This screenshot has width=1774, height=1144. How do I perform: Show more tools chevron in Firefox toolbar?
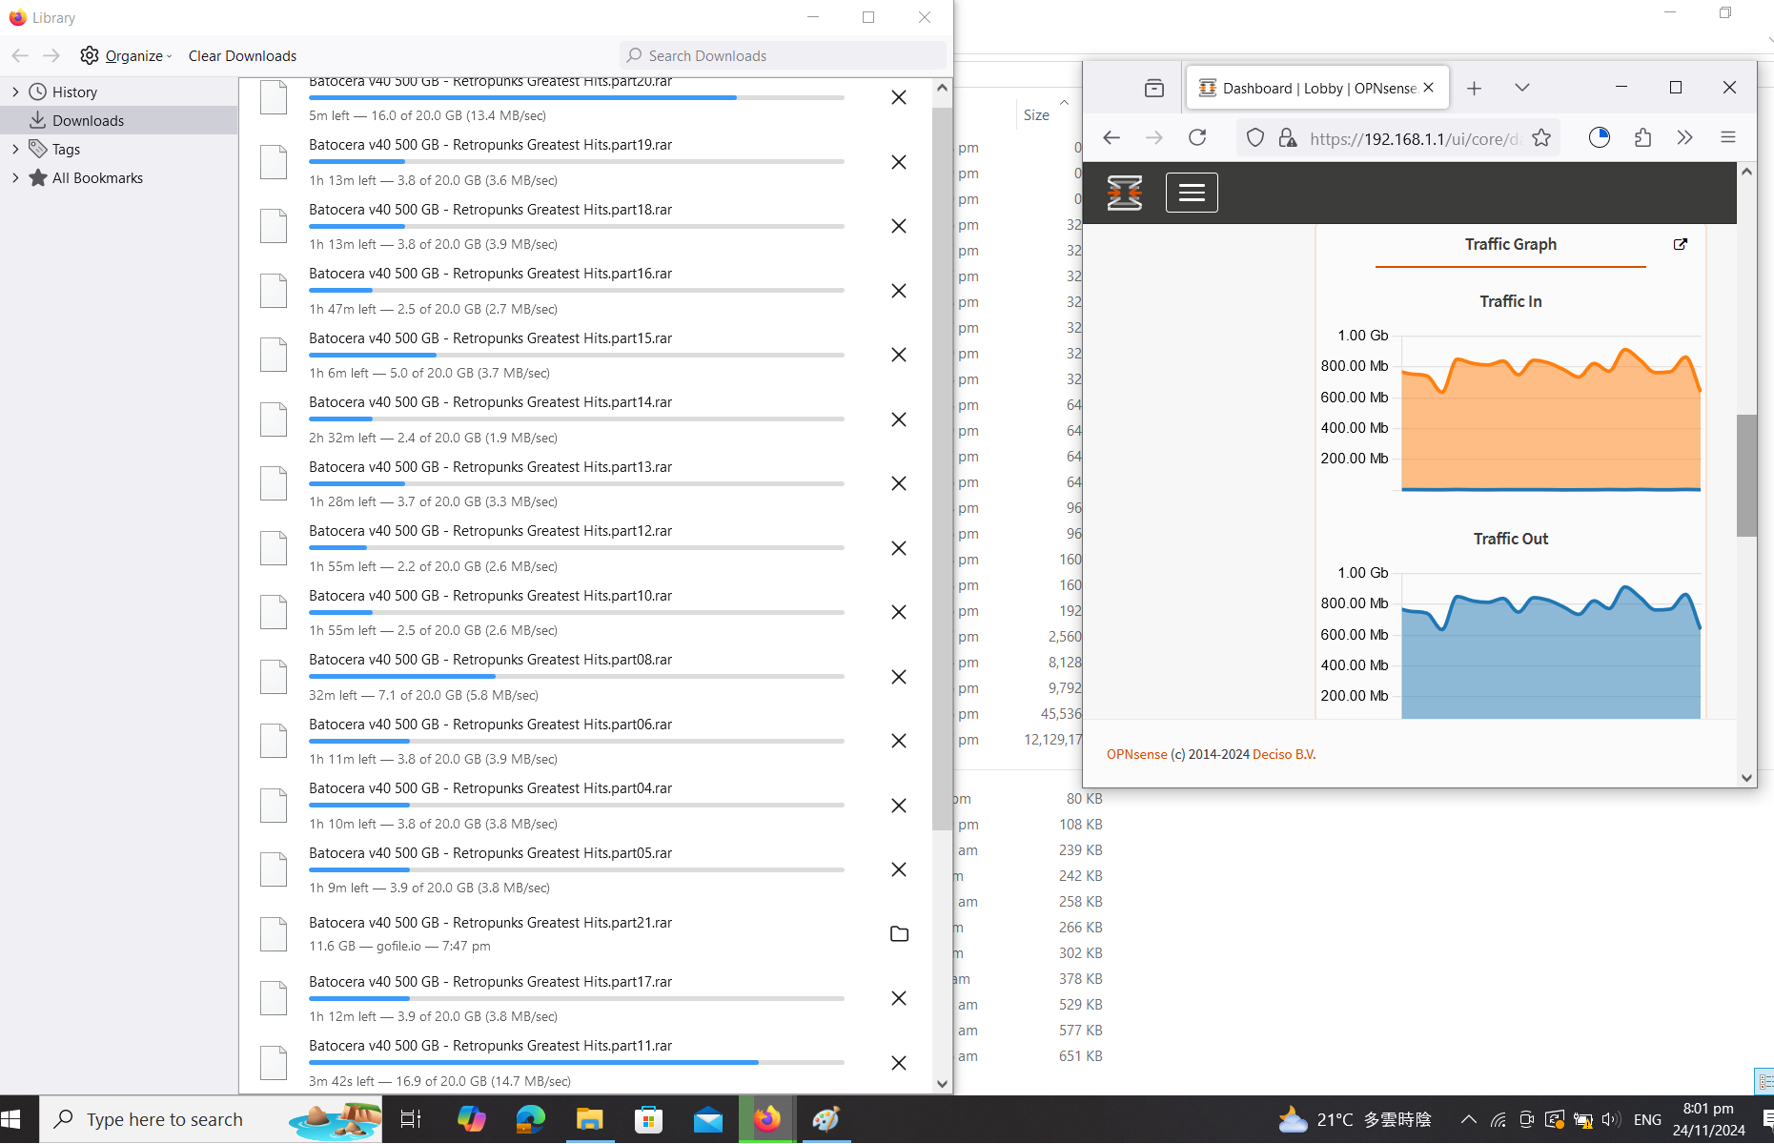1685,138
